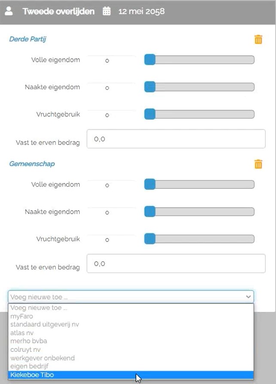
Task: Focus Derde Partij Vast te erven bedrag field
Action: tap(176, 139)
